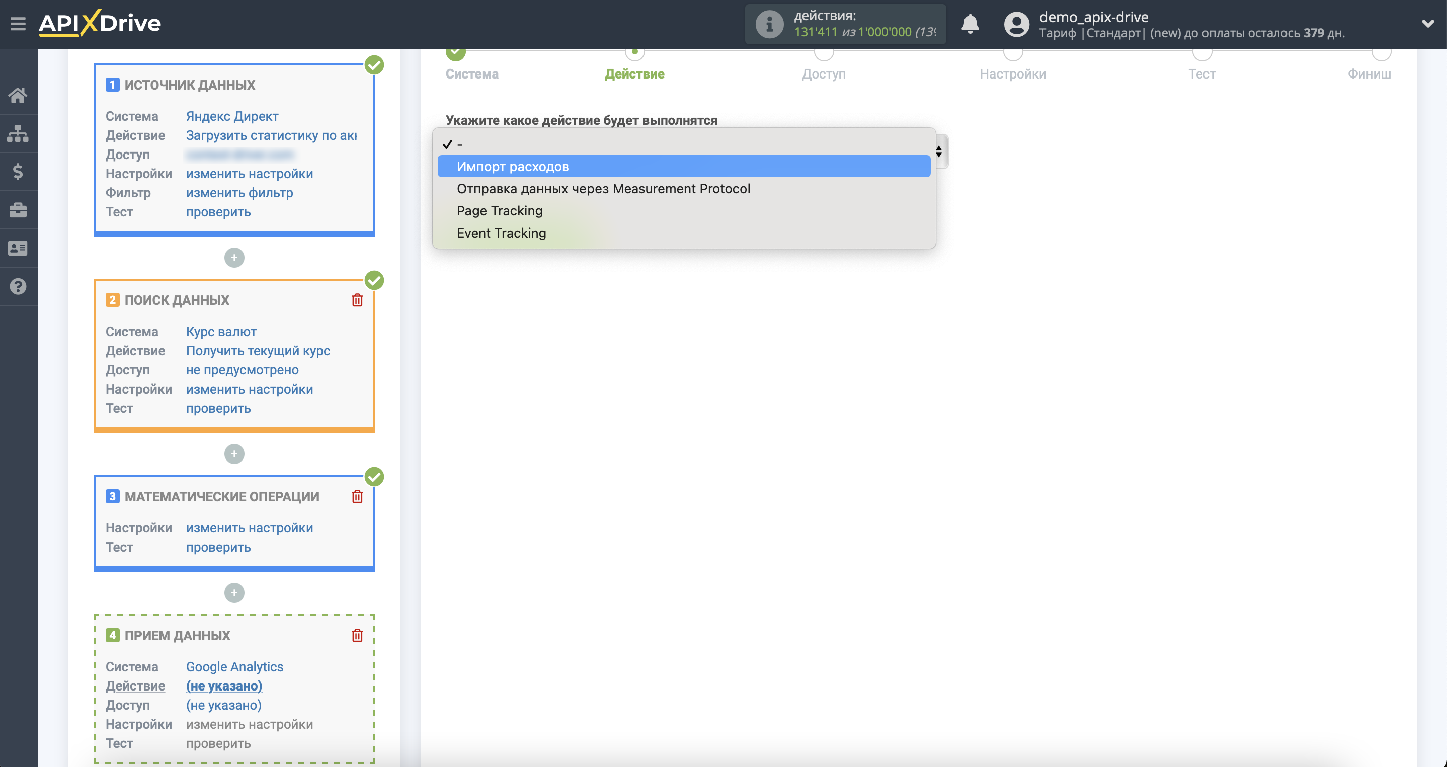Click Доступ (не указано) link

click(223, 705)
